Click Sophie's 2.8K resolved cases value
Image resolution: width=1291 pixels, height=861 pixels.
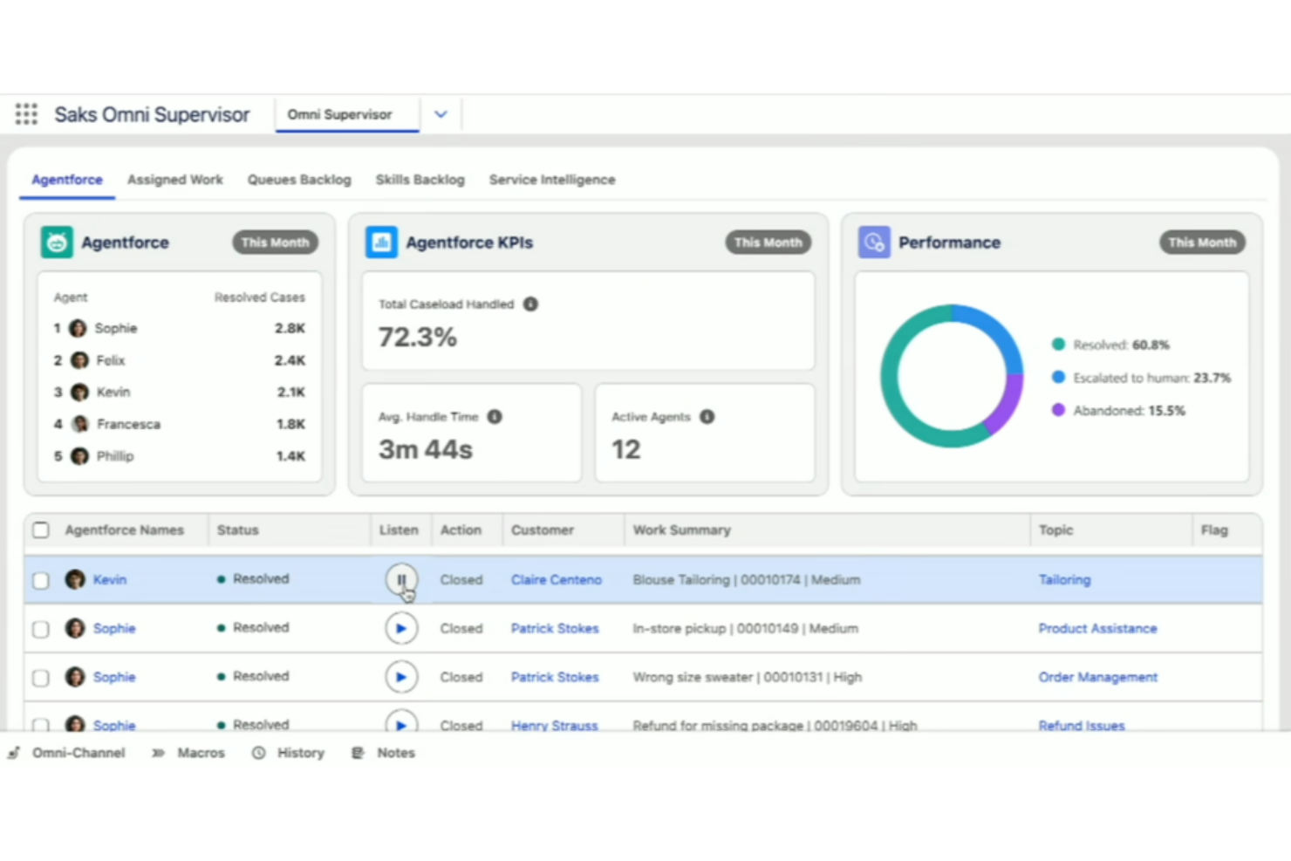(290, 328)
